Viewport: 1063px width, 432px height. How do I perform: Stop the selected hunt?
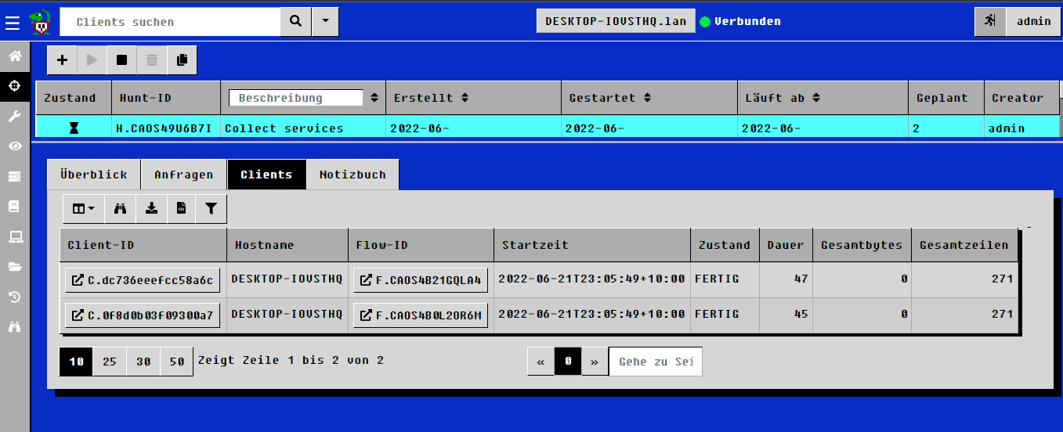point(121,60)
